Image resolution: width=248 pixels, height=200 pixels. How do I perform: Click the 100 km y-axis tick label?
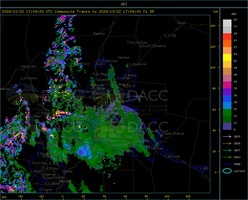pyautogui.click(x=213, y=68)
